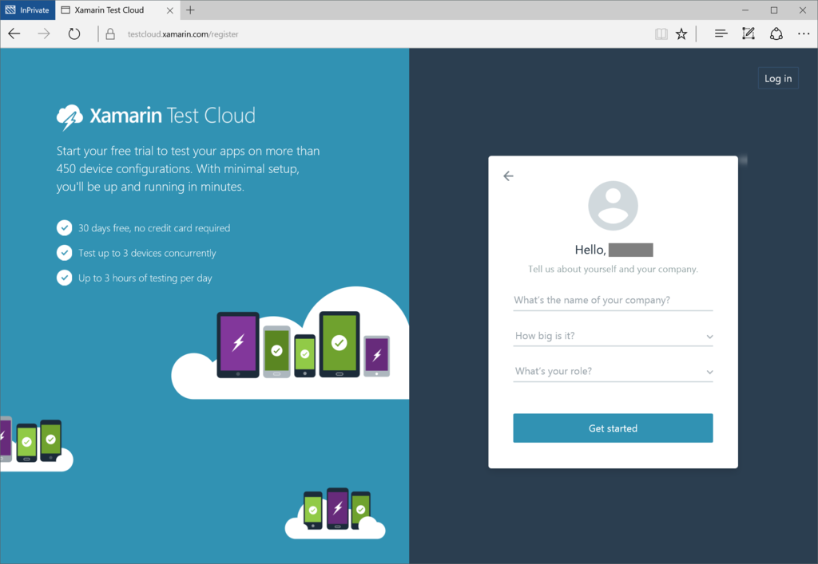Image resolution: width=818 pixels, height=564 pixels.
Task: Click 'Up to 3 hours of testing per day'
Action: point(145,278)
